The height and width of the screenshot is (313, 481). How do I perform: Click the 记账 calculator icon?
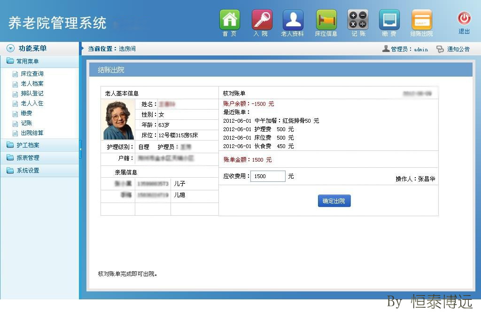pyautogui.click(x=357, y=20)
